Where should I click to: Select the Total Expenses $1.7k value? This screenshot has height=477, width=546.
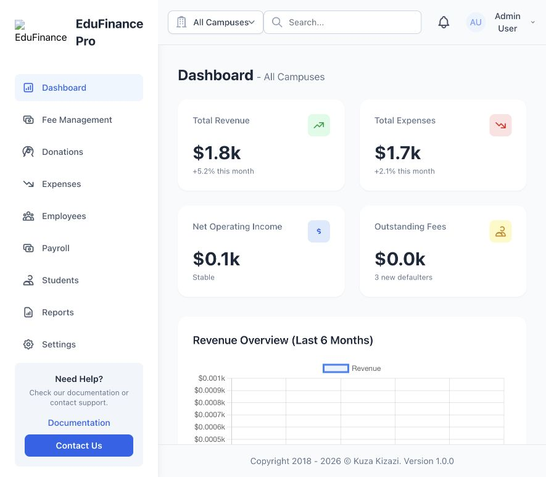[x=398, y=153]
